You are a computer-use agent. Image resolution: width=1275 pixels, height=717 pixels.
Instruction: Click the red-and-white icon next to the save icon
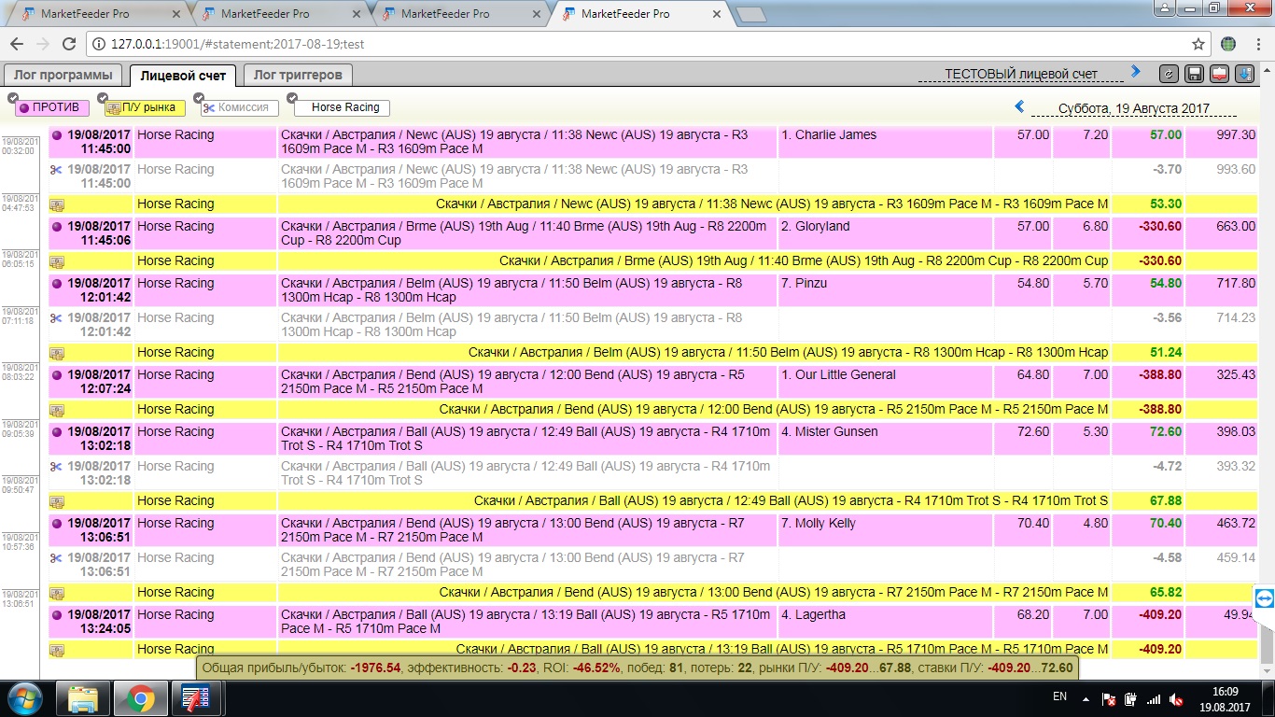(1219, 75)
